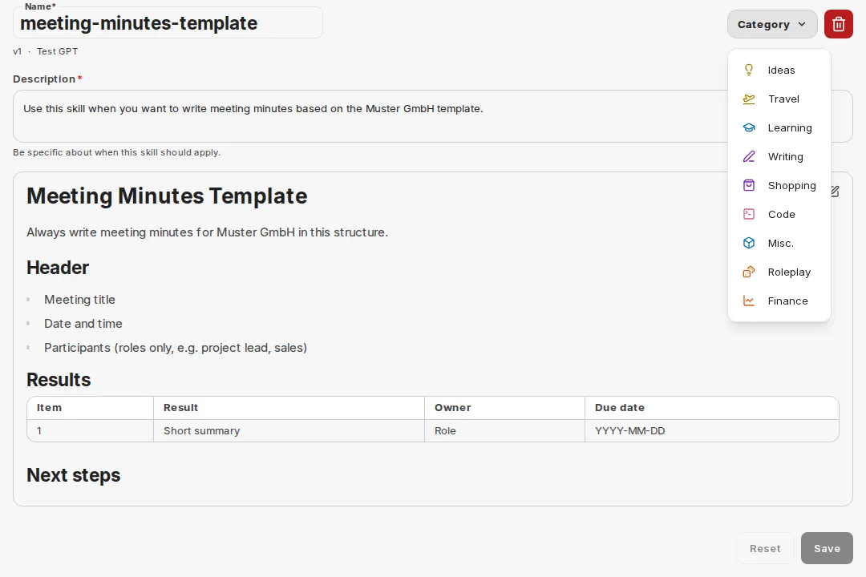Pick Learning in the category list
866x577 pixels.
(779, 127)
